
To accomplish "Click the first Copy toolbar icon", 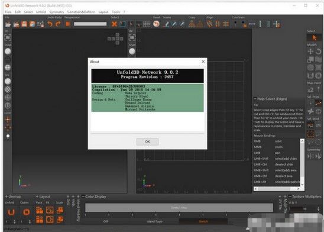I will coord(192,24).
